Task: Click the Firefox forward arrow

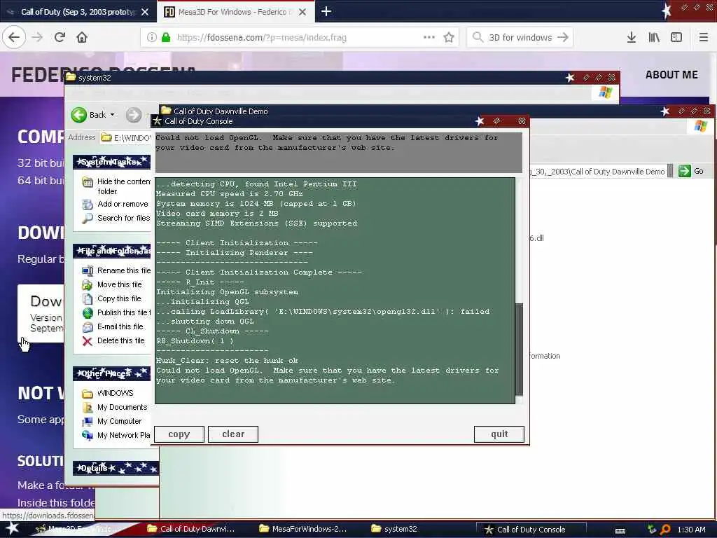Action: coord(37,37)
